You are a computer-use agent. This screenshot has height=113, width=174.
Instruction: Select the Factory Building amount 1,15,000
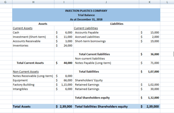coord(64,85)
